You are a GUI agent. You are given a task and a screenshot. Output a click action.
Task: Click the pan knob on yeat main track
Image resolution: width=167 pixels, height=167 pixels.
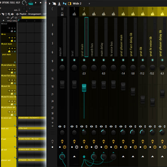pos(84,68)
